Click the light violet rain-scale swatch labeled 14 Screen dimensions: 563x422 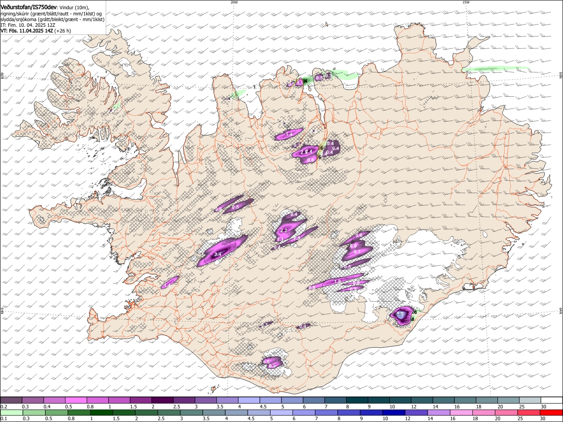pos(438,413)
